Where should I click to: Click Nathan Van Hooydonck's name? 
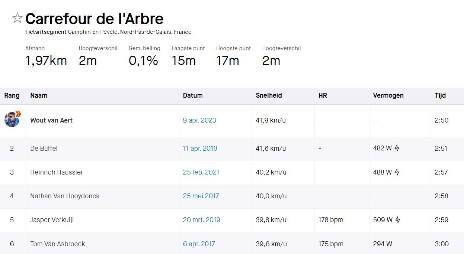65,196
